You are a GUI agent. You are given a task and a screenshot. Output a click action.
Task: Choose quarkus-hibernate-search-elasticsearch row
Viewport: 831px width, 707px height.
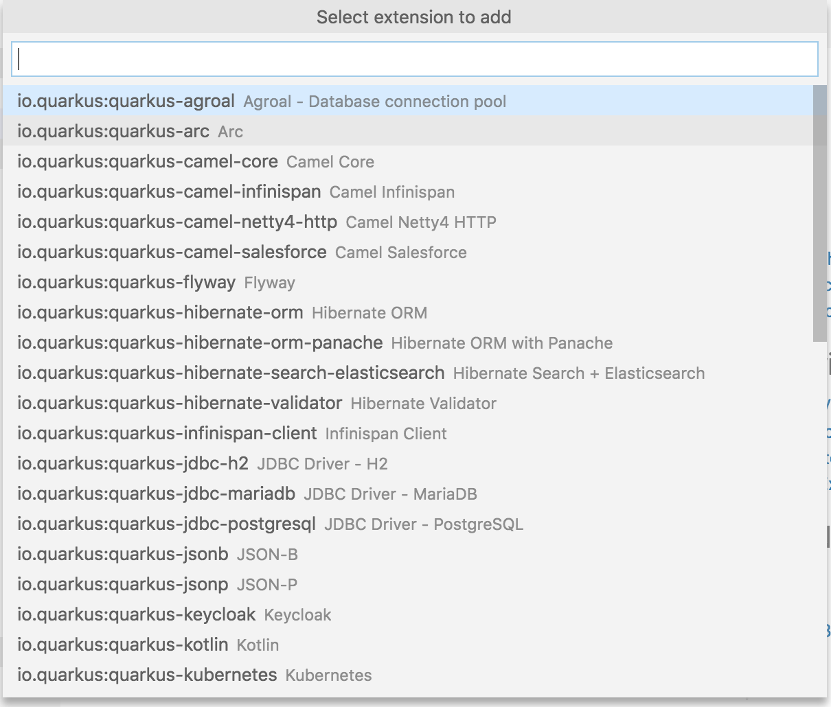tap(408, 373)
